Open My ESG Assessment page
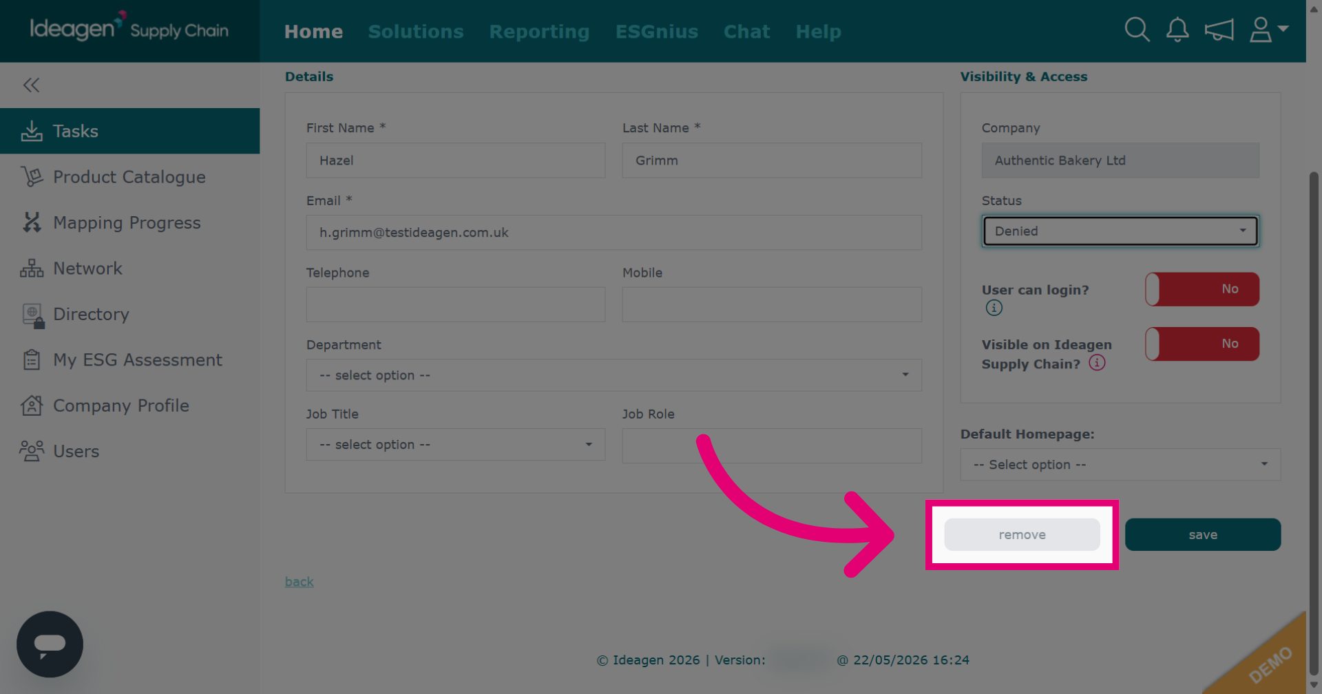The width and height of the screenshot is (1322, 694). (x=129, y=360)
